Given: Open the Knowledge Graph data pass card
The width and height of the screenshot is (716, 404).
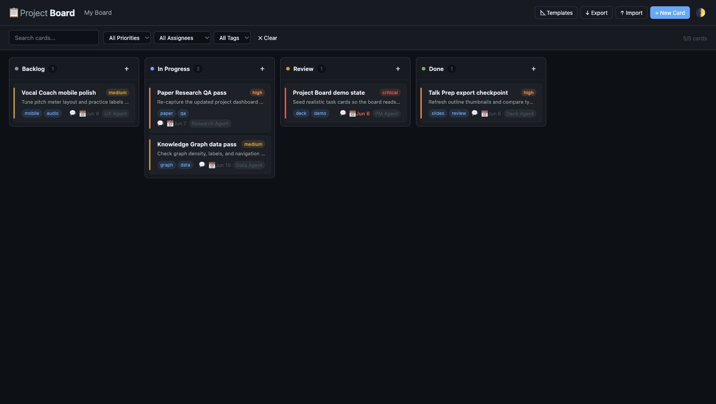Looking at the screenshot, I should point(210,155).
